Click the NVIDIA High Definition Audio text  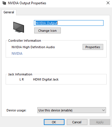(33, 47)
